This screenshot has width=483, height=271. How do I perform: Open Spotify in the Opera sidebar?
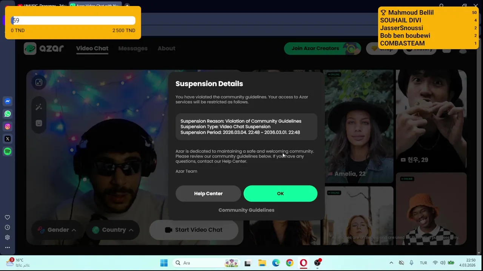(8, 151)
